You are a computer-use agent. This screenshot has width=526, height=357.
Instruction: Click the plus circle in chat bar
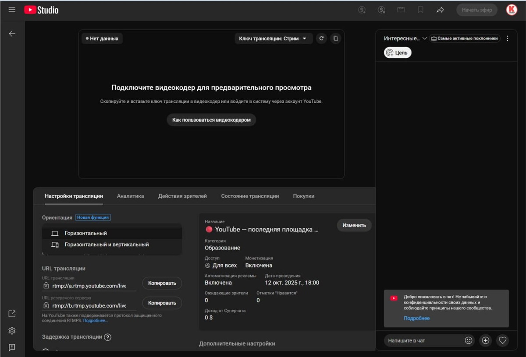(485, 340)
